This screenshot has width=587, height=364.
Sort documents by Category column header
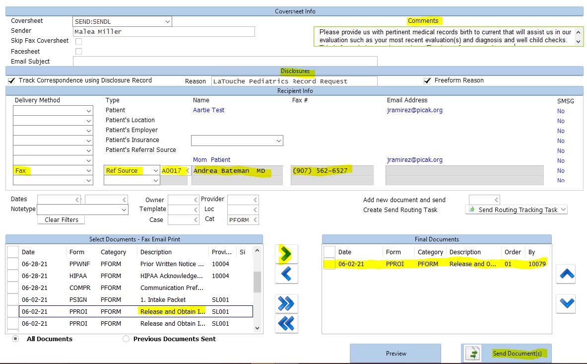tap(113, 252)
